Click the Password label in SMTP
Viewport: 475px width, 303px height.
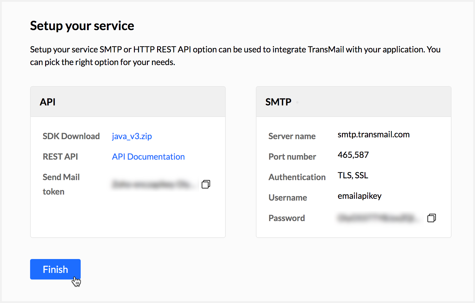pyautogui.click(x=287, y=218)
